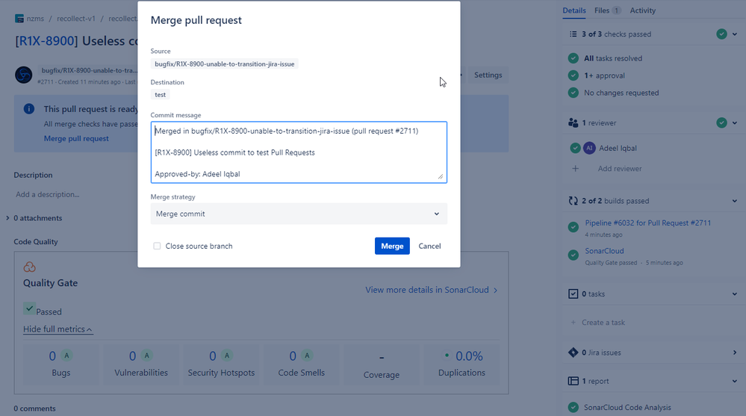The image size is (746, 416).
Task: Collapse with Hide full metrics link
Action: pyautogui.click(x=57, y=329)
